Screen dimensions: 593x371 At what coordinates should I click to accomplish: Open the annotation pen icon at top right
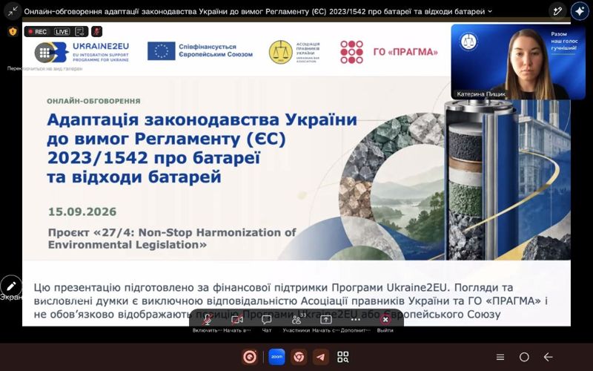pos(557,11)
